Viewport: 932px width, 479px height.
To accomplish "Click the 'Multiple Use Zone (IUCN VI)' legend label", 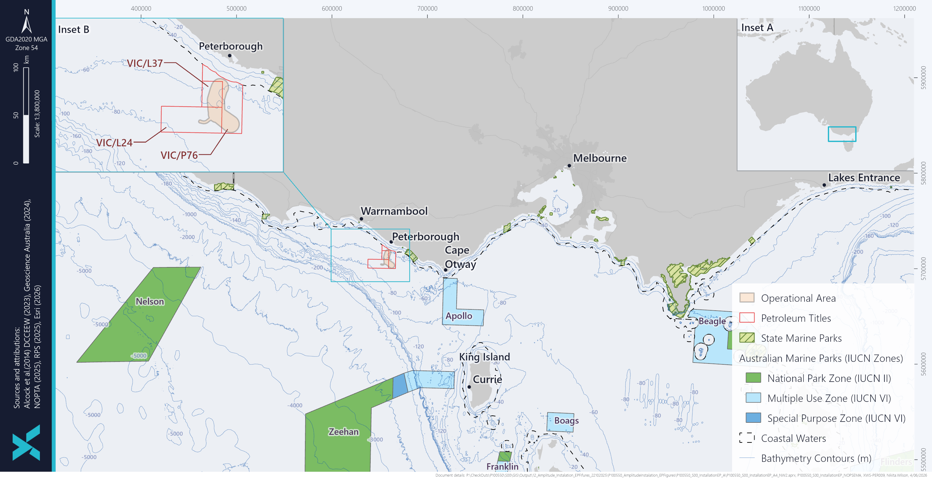I will [829, 398].
